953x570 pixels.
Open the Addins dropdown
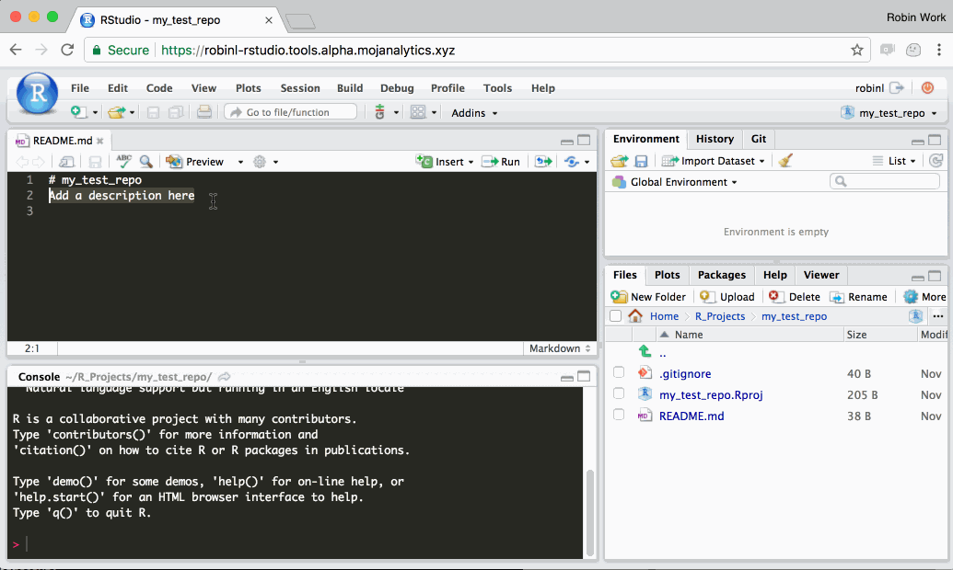[x=474, y=113]
